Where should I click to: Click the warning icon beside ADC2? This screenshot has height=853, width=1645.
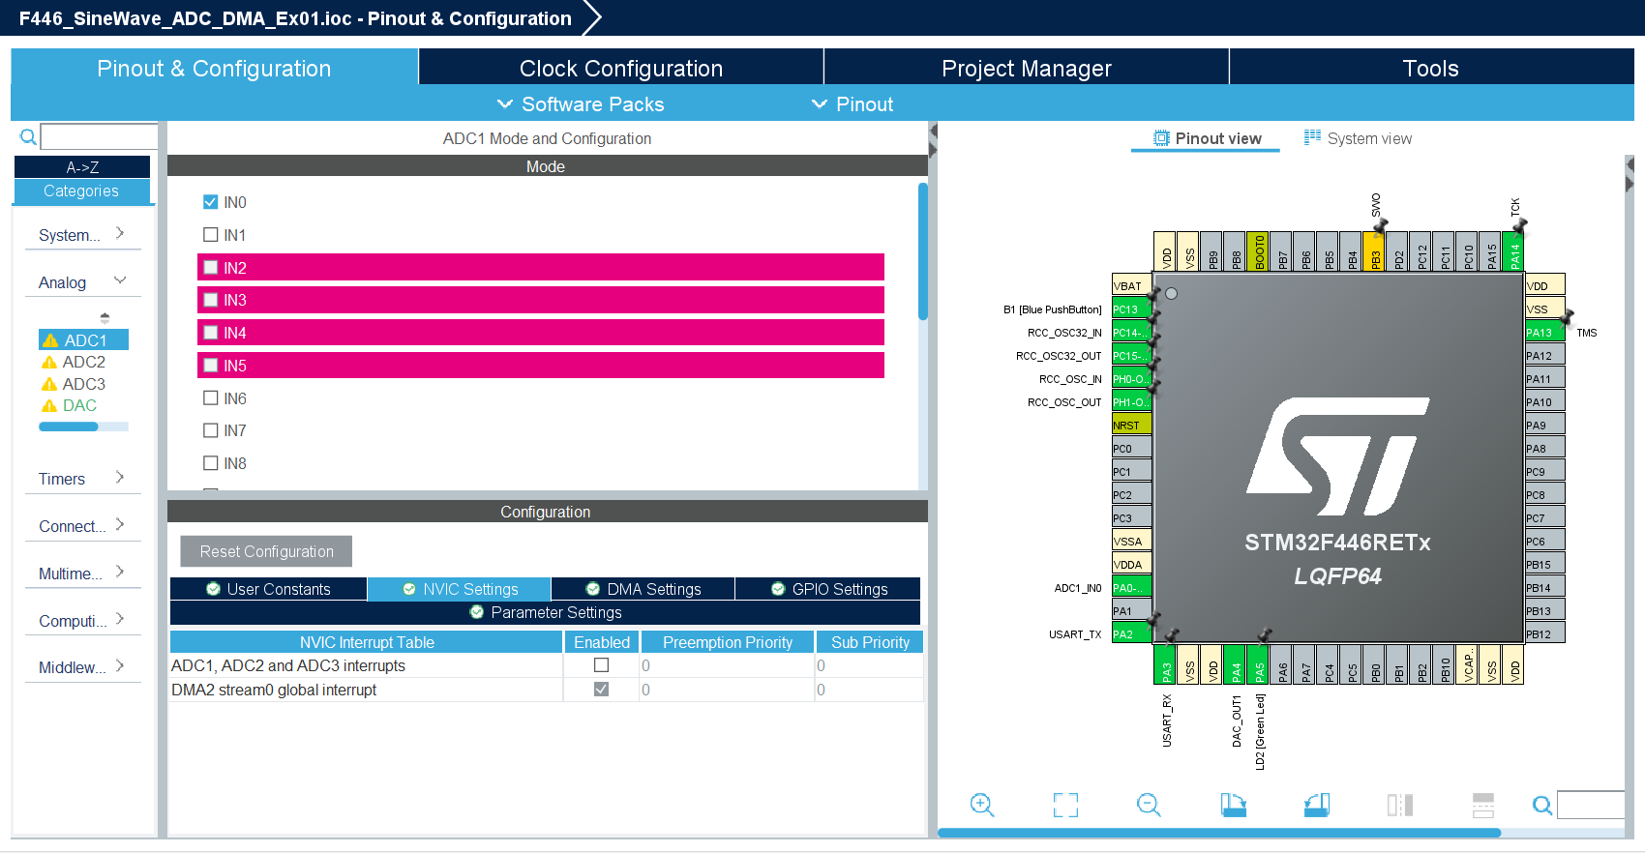tap(49, 363)
